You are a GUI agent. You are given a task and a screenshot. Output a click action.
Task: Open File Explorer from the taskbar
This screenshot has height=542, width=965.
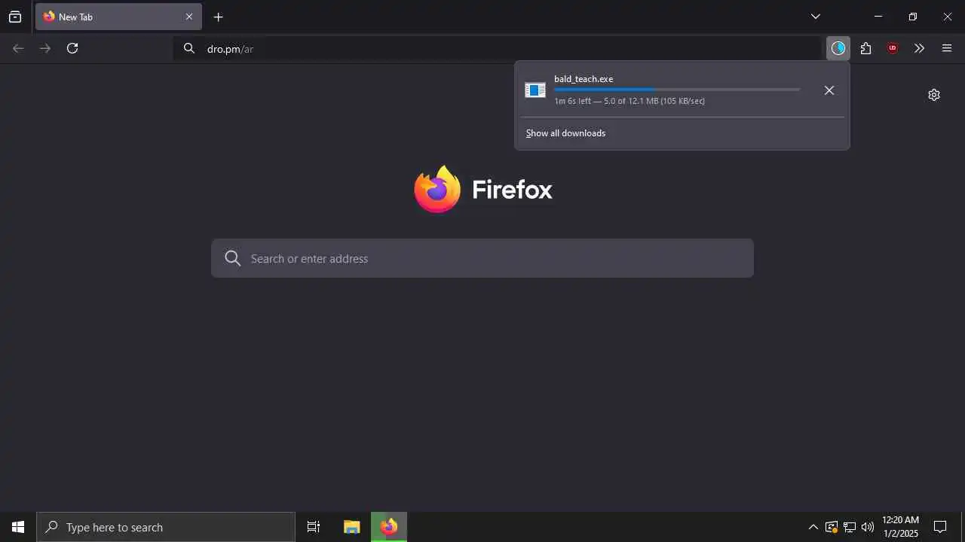pyautogui.click(x=352, y=527)
